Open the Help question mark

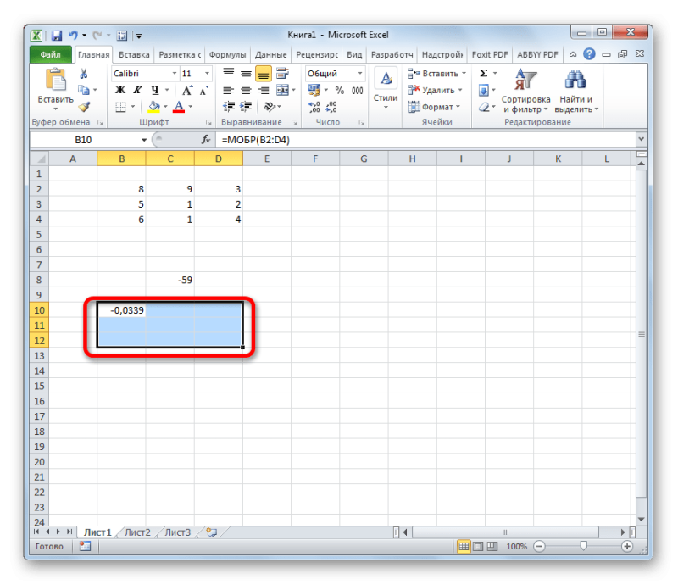click(x=589, y=54)
